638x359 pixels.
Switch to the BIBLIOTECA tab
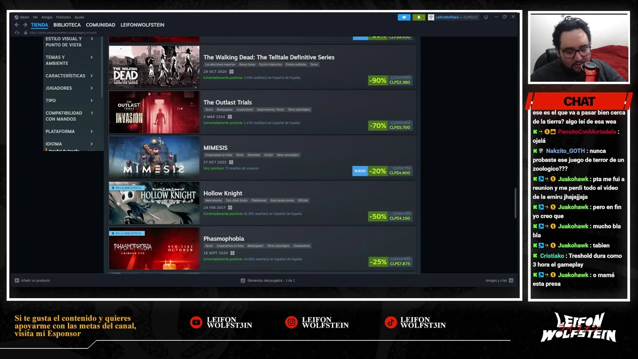(67, 25)
